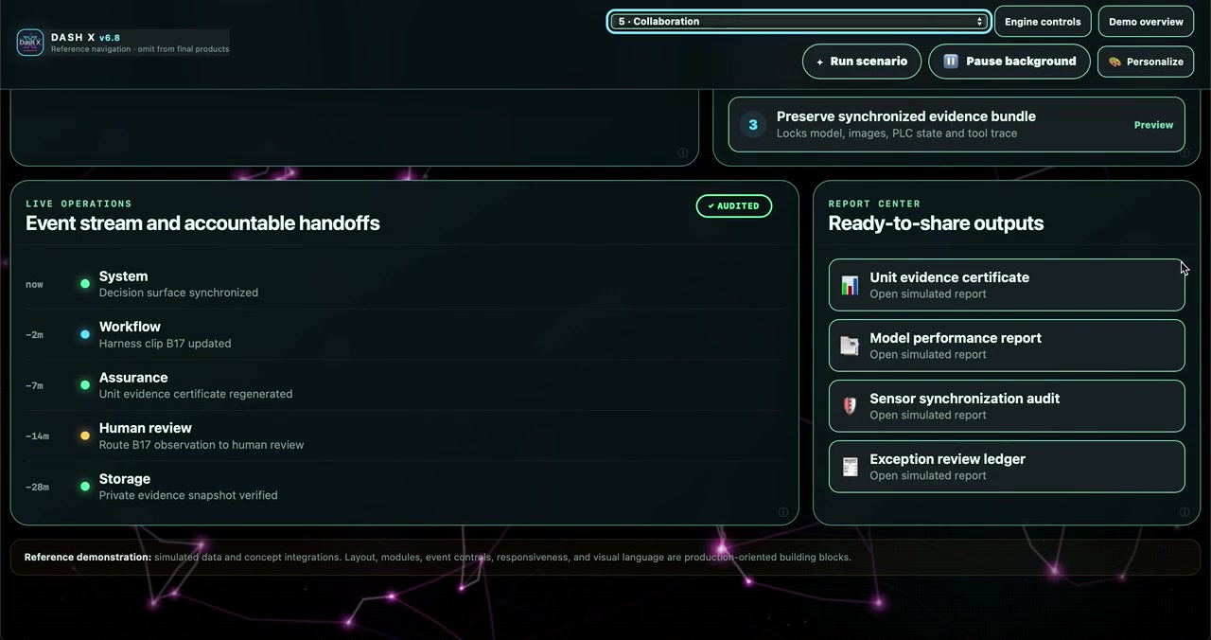1211x640 pixels.
Task: Click the 'Event stream and accountable handoffs' heading
Action: pos(202,223)
